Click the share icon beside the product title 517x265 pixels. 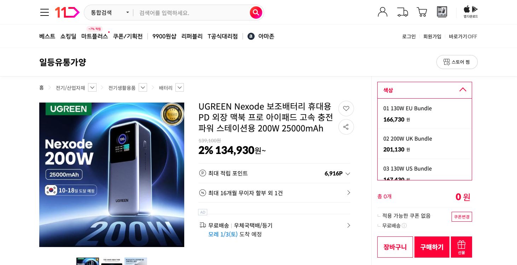point(346,127)
